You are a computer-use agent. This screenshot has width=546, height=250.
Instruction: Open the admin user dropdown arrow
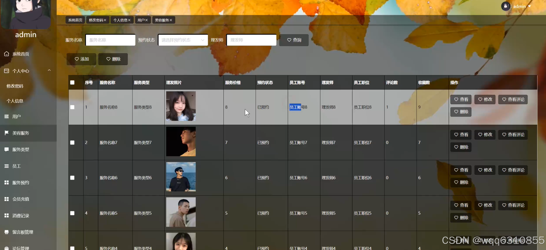[x=529, y=6]
